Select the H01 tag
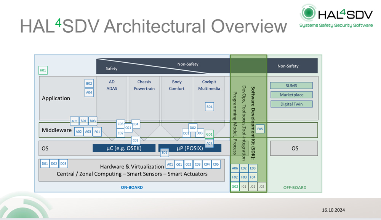This screenshot has width=381, height=220. pos(43,70)
